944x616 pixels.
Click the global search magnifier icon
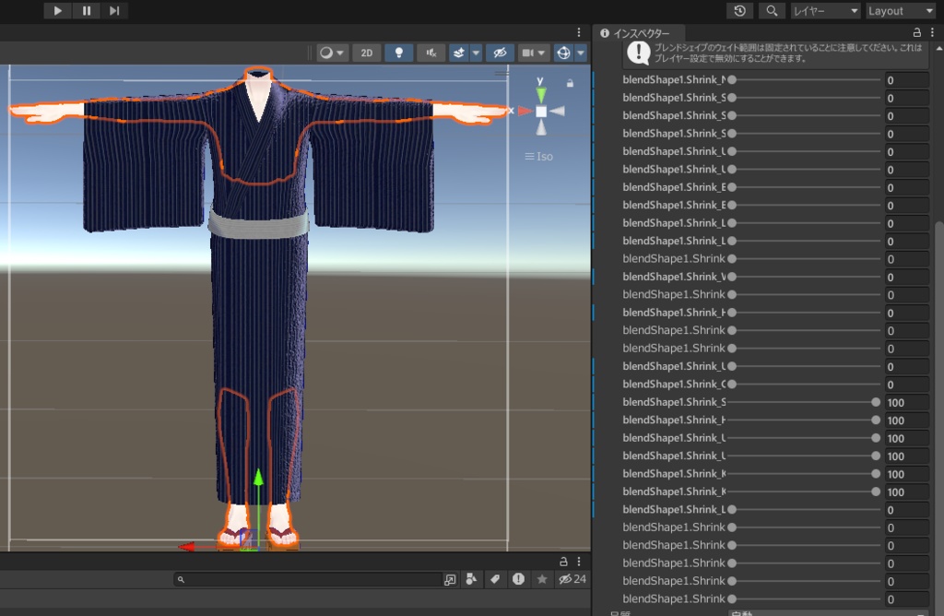pos(771,10)
